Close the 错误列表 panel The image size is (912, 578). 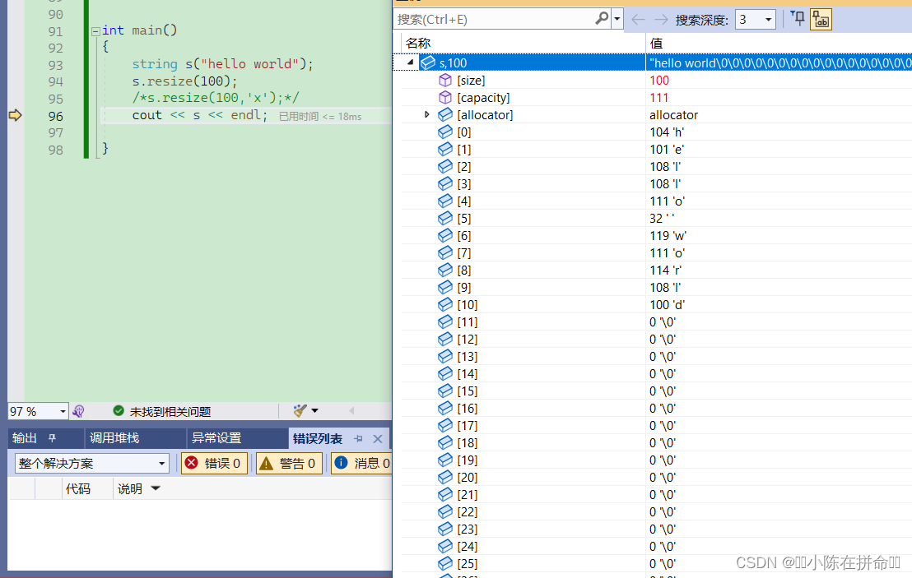click(378, 438)
